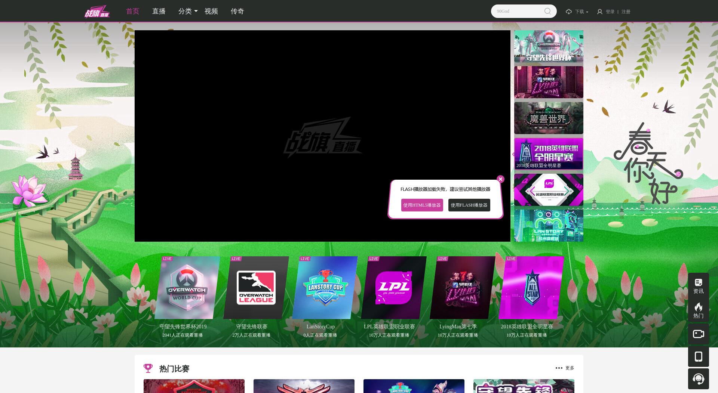Select LAN STORY sidebar channel thumbnail

coord(549,226)
